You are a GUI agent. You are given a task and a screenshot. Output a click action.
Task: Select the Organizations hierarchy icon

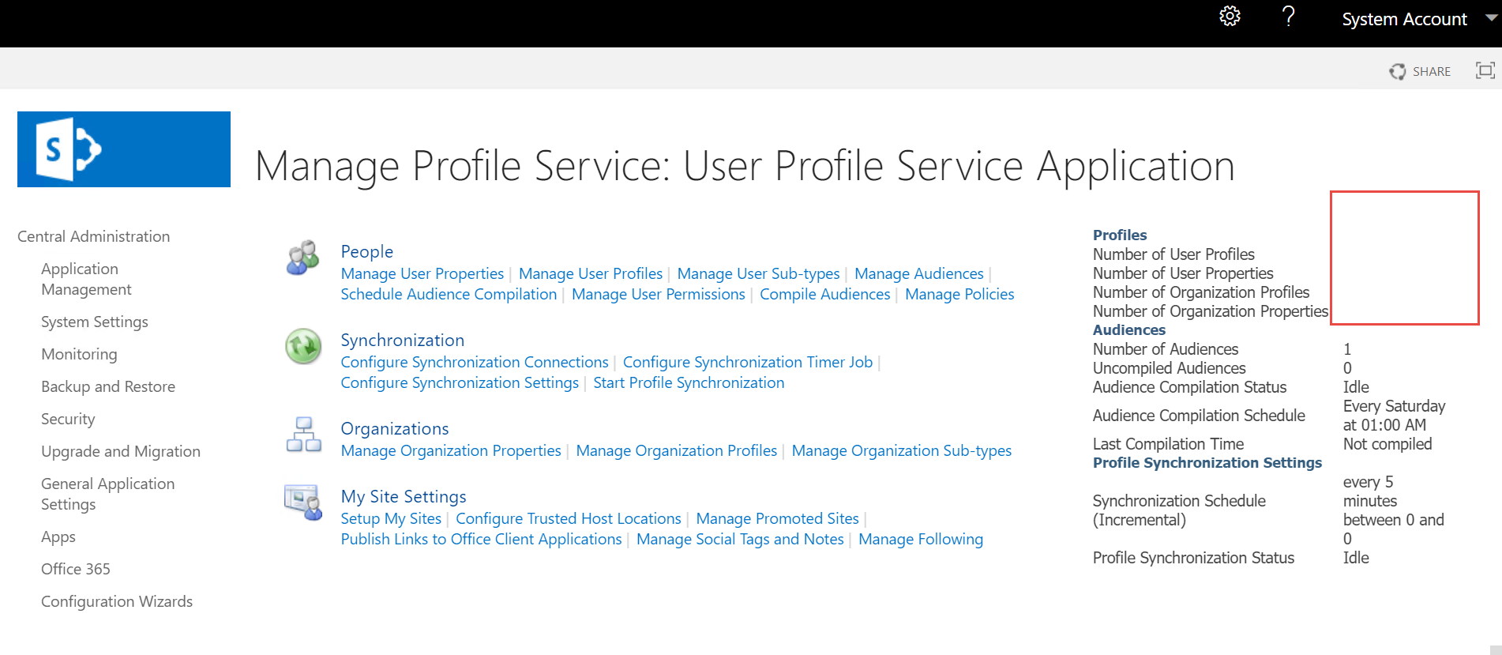pos(302,435)
